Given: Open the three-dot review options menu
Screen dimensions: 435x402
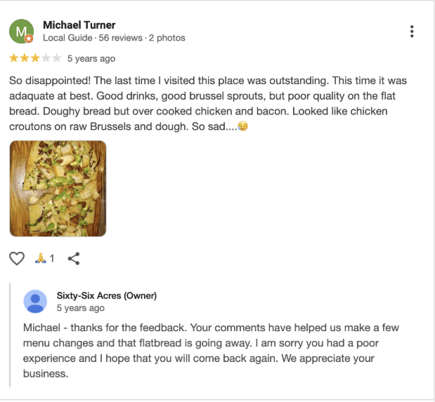Looking at the screenshot, I should [x=412, y=32].
